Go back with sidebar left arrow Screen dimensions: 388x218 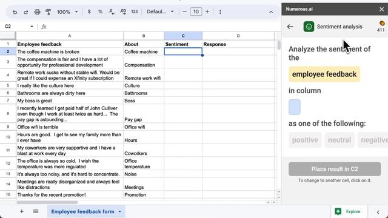(x=290, y=27)
